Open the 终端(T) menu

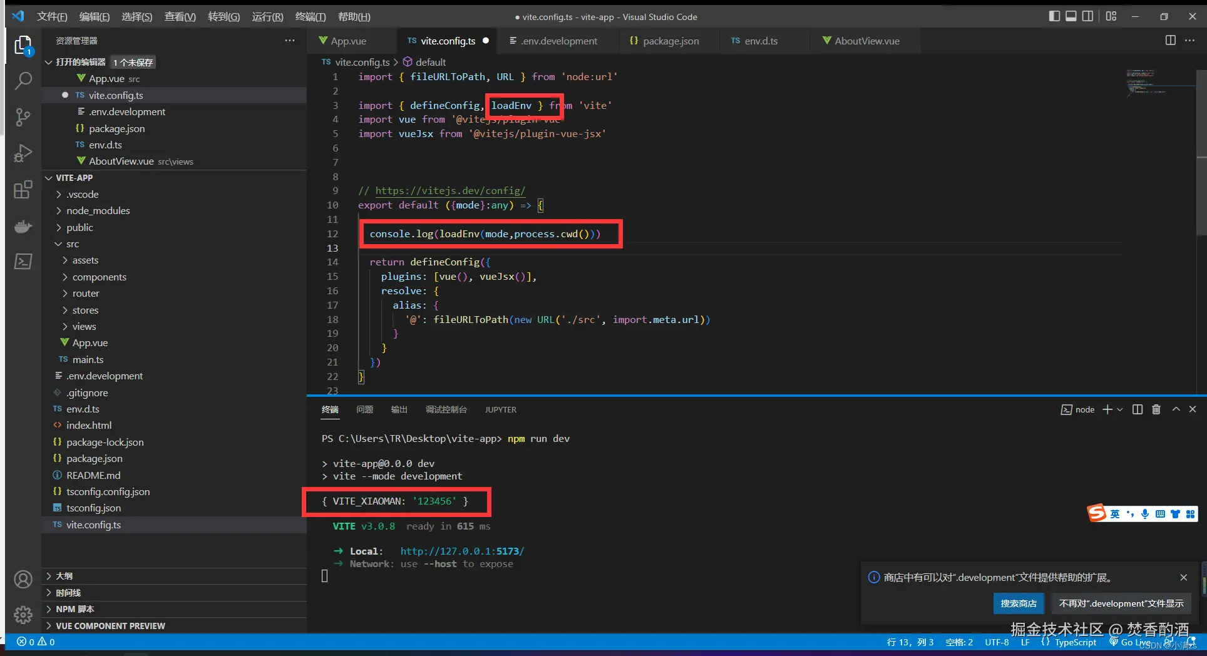point(310,17)
